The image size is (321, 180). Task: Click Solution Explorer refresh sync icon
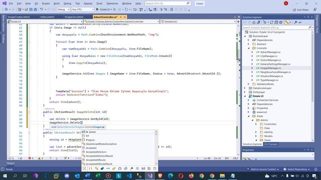click(272, 22)
